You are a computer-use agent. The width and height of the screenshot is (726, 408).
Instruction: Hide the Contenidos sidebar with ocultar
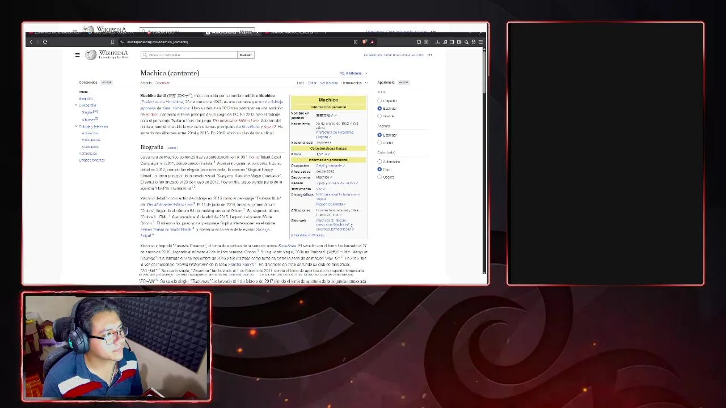coord(107,82)
